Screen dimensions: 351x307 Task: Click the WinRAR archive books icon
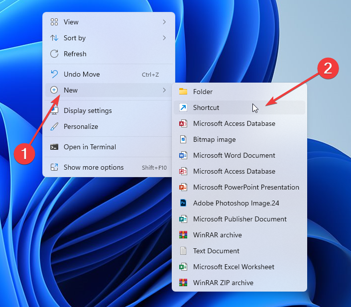[x=183, y=235]
